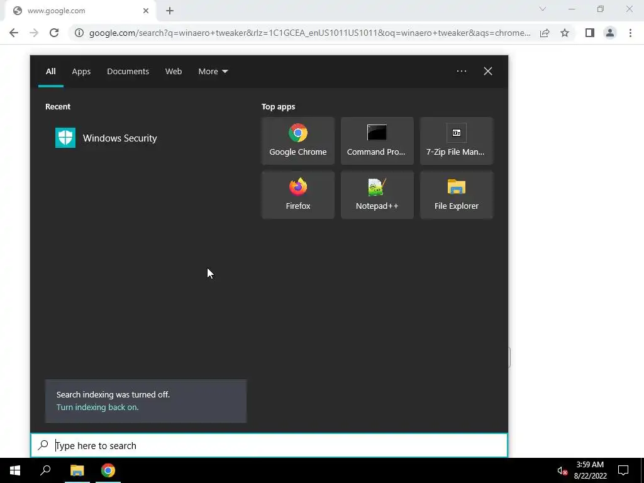Bookmark this page with star icon

tap(565, 33)
